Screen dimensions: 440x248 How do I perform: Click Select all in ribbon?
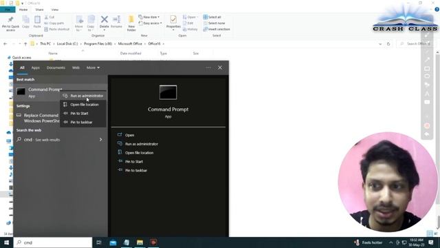tap(212, 17)
